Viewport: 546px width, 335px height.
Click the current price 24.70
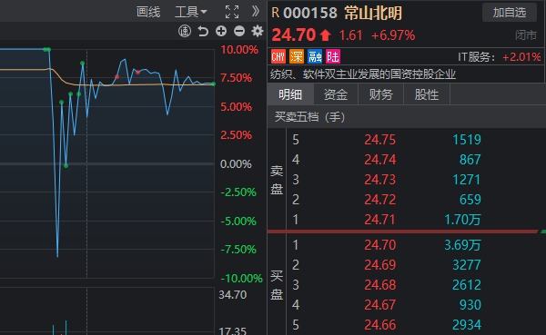tap(294, 35)
